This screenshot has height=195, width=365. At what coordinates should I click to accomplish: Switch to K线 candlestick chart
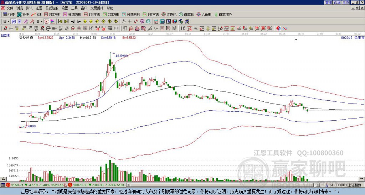tap(36, 14)
